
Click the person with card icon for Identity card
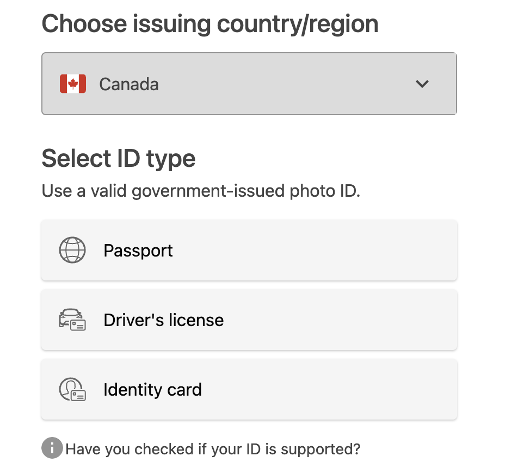pos(72,389)
